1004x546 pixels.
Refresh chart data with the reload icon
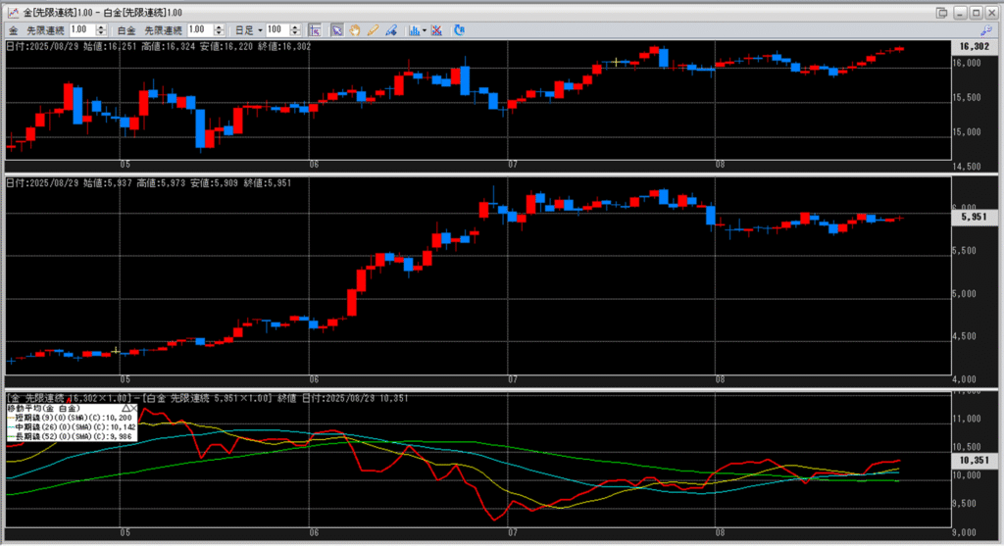459,30
